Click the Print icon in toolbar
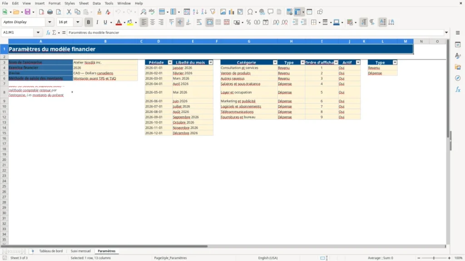The width and height of the screenshot is (465, 261). pos(50,12)
